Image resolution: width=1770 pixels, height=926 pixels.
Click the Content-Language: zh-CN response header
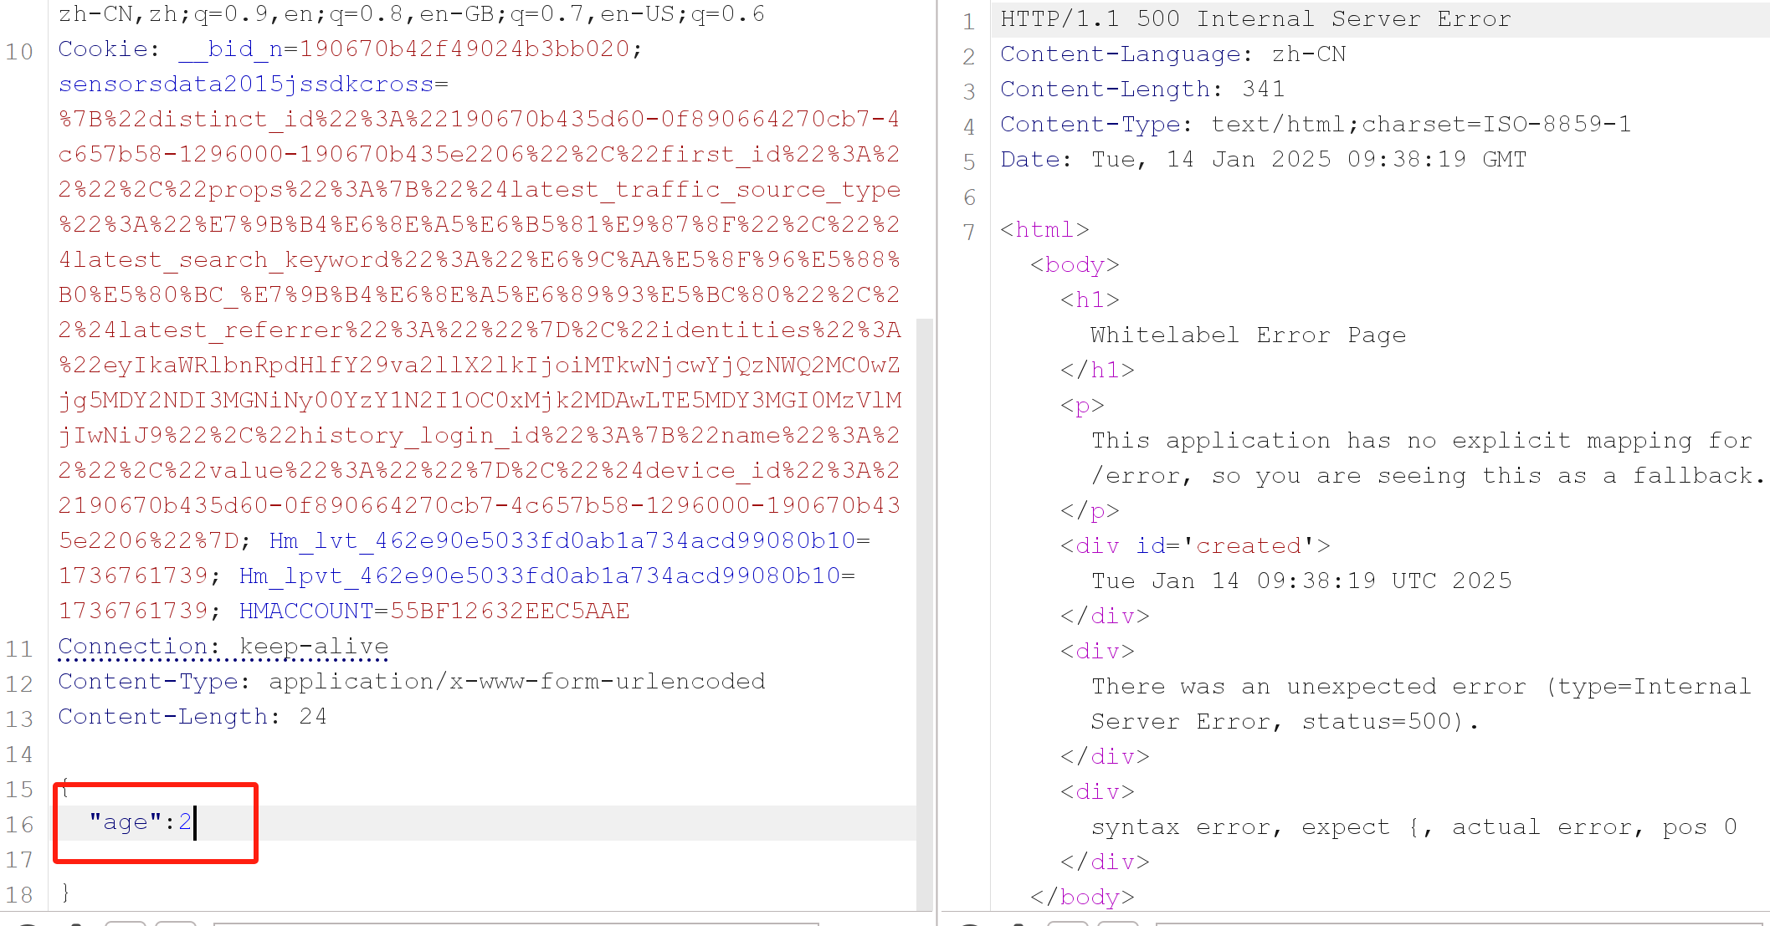1173,54
